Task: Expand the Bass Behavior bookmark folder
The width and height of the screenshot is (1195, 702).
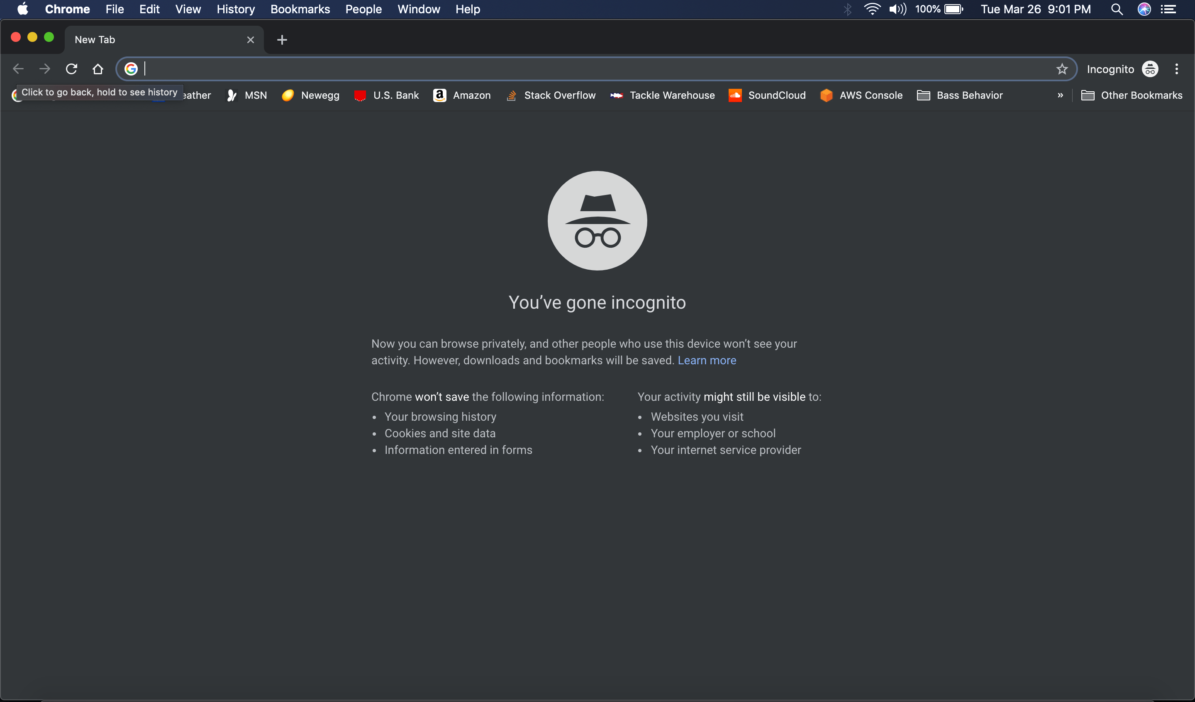Action: pyautogui.click(x=960, y=95)
